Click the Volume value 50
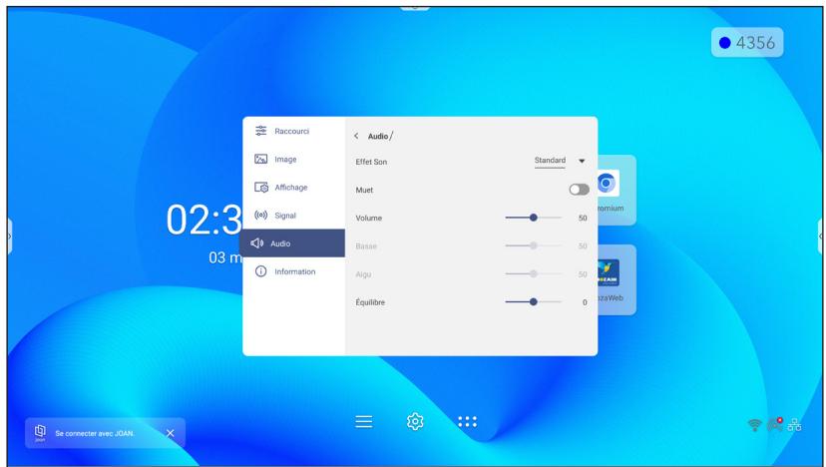Viewport: 826px width, 467px height. tap(583, 219)
